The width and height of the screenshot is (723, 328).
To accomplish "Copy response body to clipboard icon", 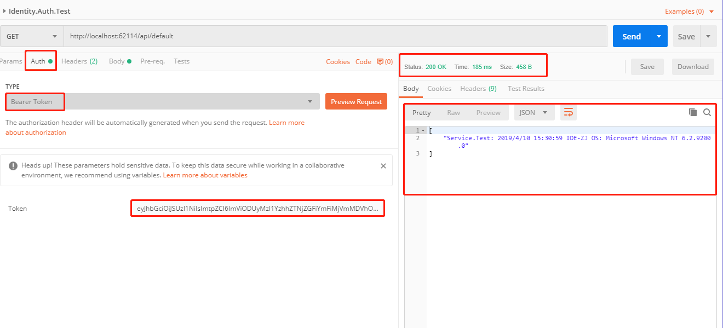I will coord(693,112).
